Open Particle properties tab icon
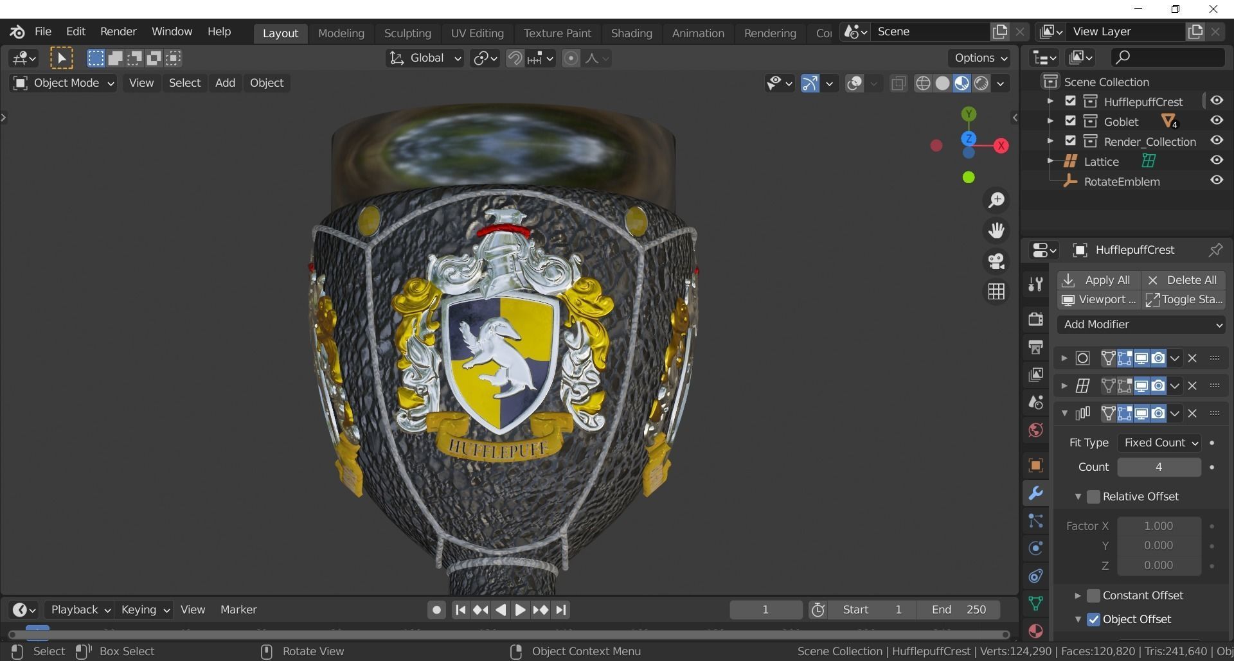The width and height of the screenshot is (1234, 661). [1035, 521]
